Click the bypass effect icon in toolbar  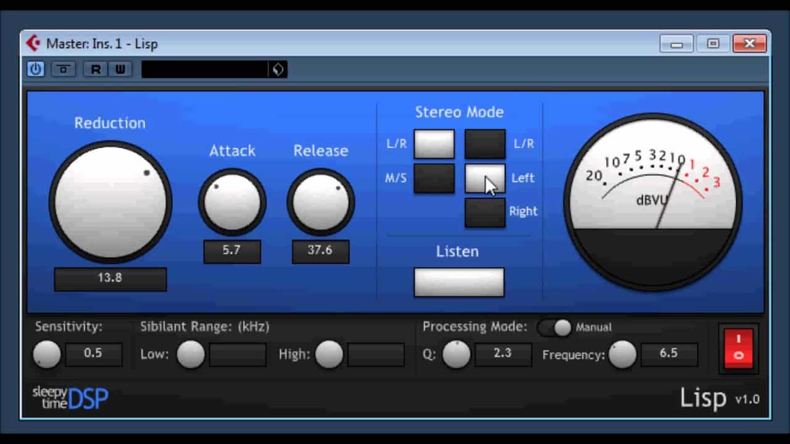(x=63, y=69)
